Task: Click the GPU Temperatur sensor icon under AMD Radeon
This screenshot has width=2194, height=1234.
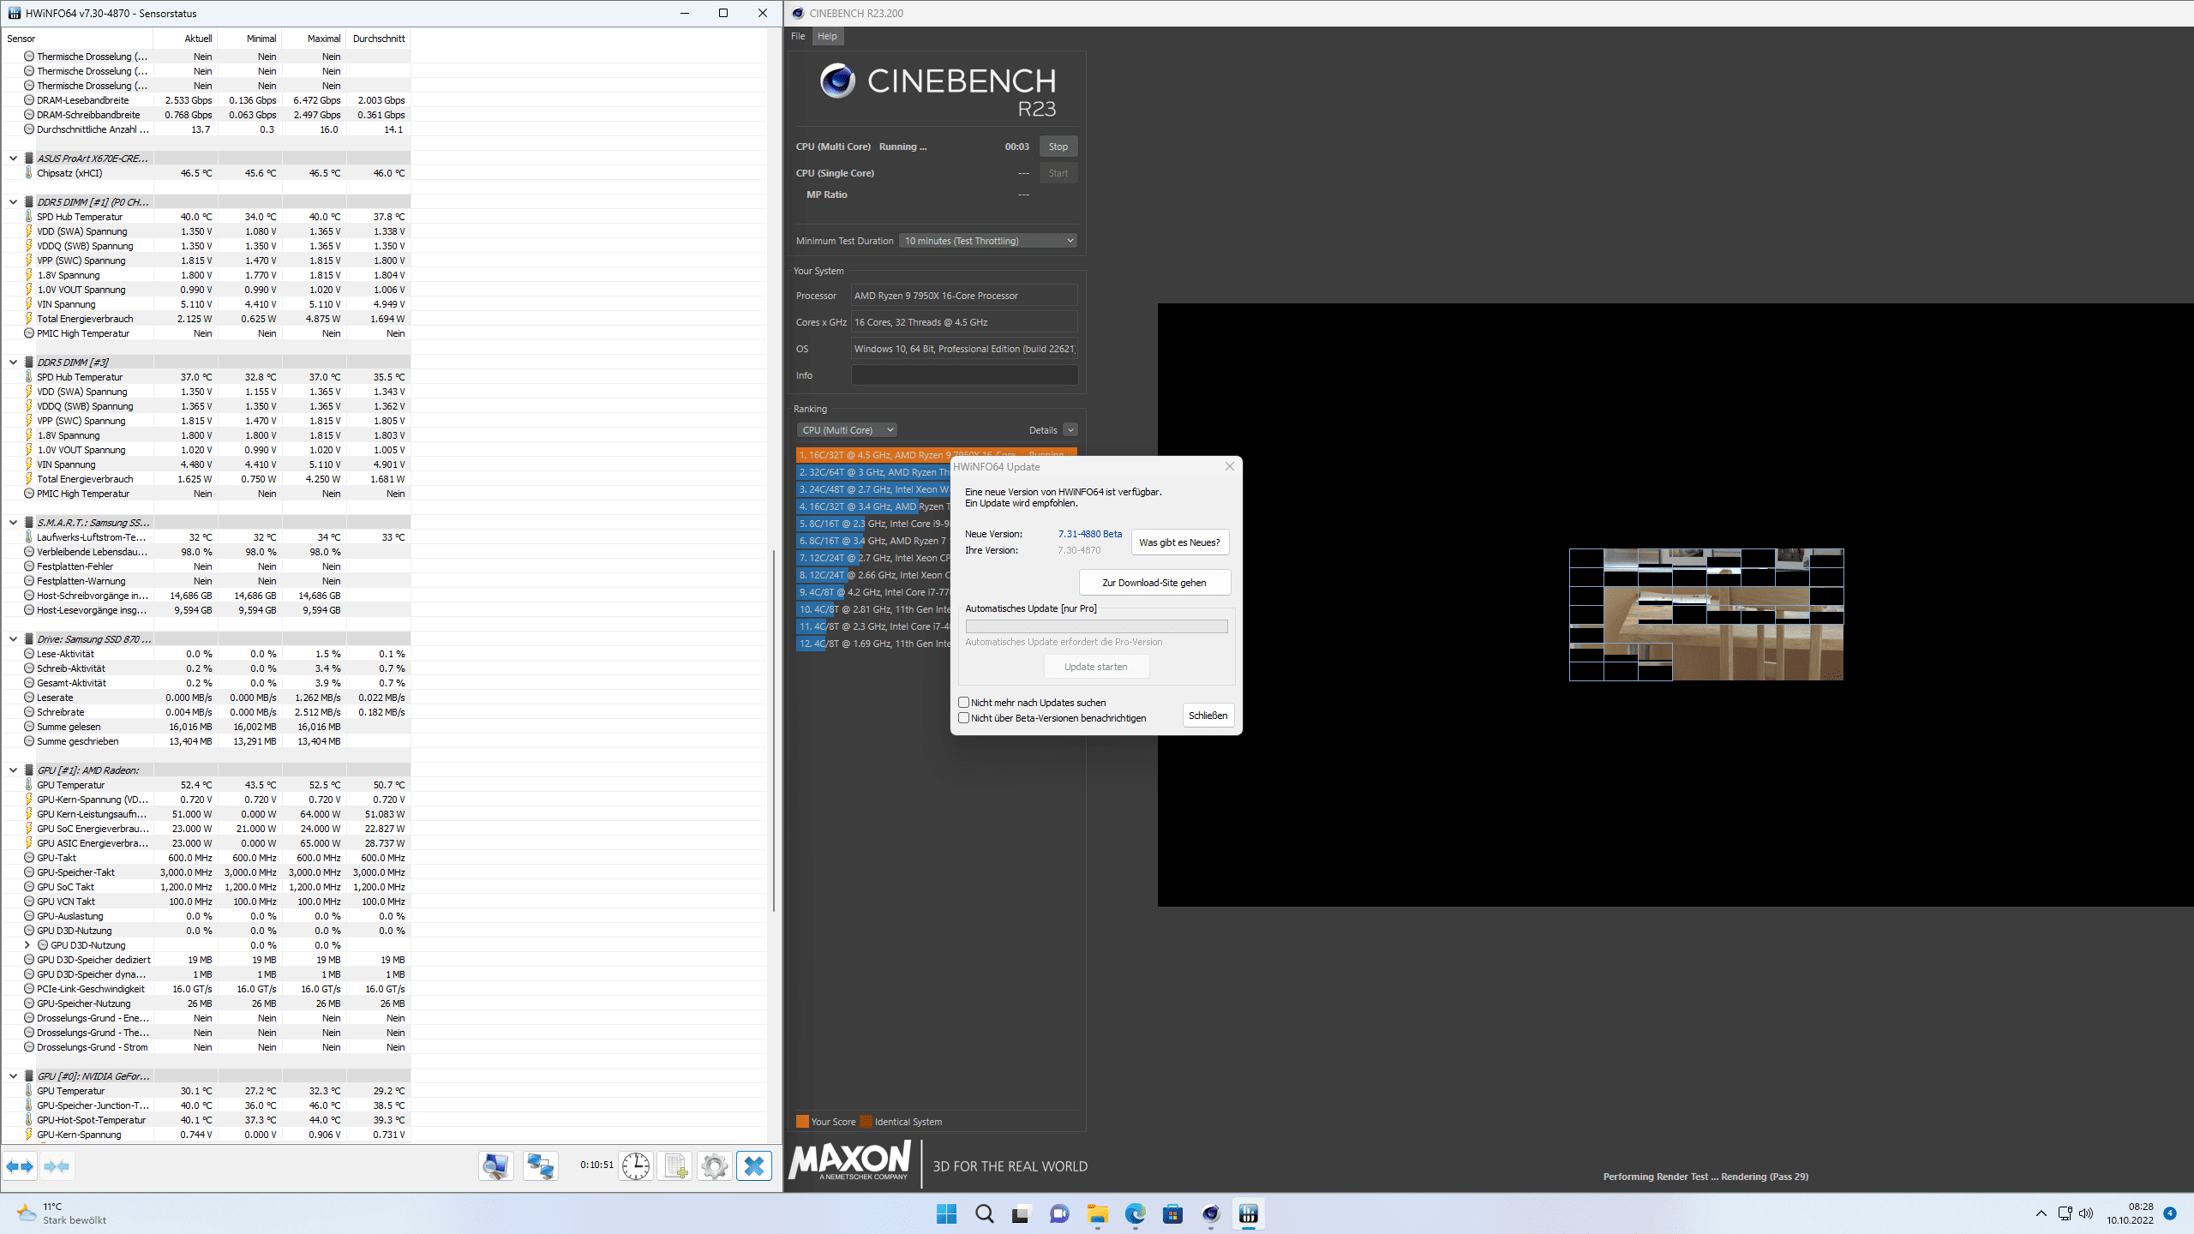Action: coord(29,785)
